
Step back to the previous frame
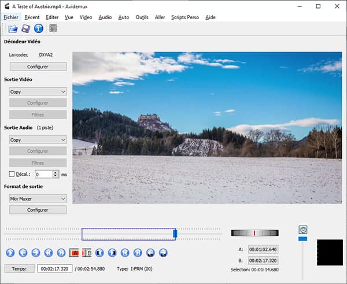pos(23,253)
